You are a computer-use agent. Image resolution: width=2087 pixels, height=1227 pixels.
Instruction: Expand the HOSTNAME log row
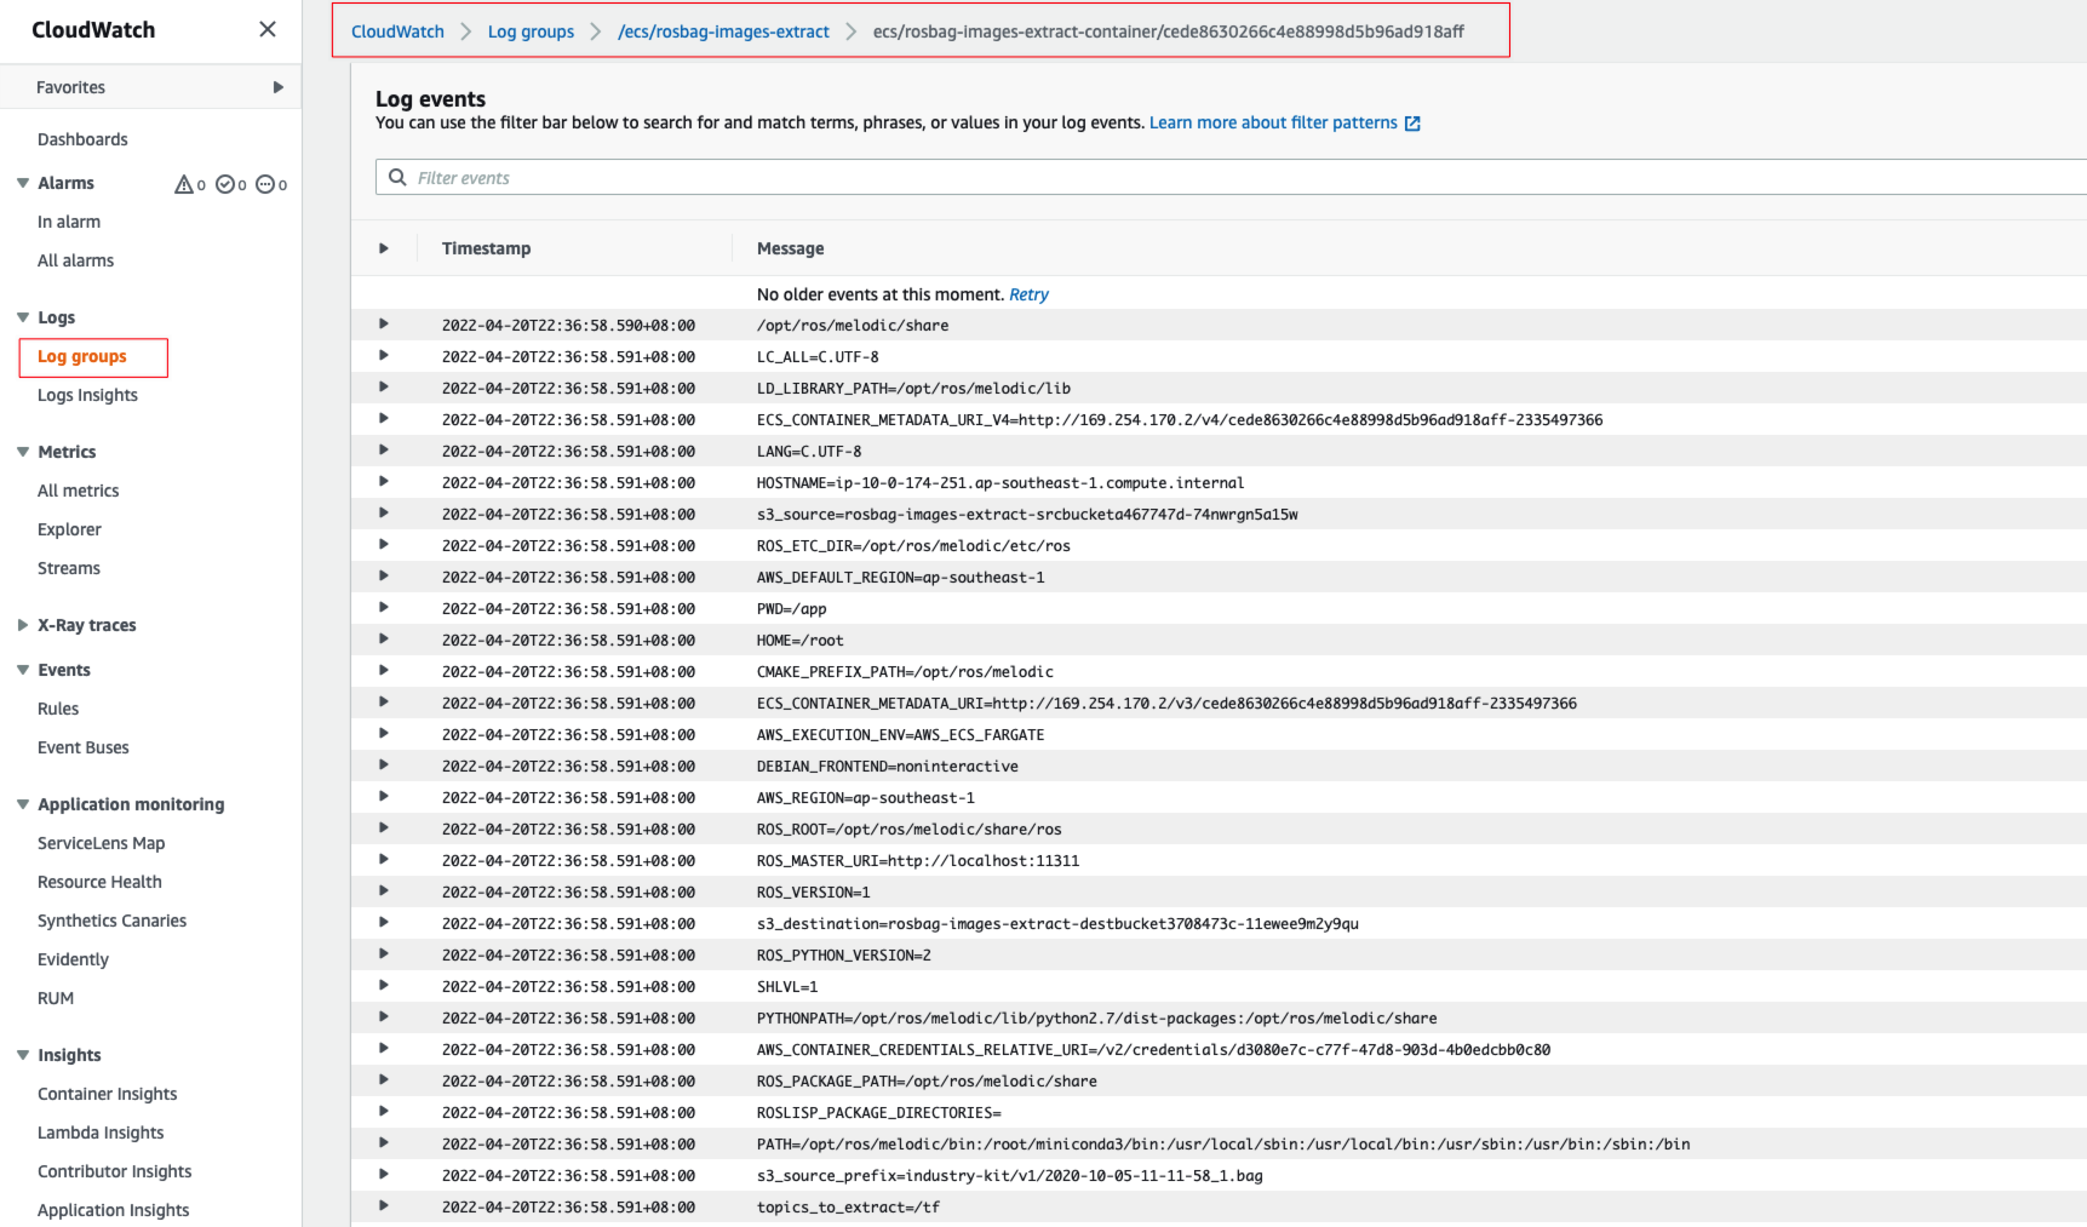(x=383, y=481)
